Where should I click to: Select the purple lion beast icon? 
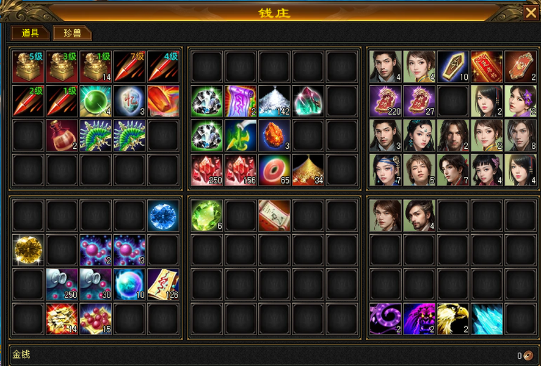coord(419,319)
